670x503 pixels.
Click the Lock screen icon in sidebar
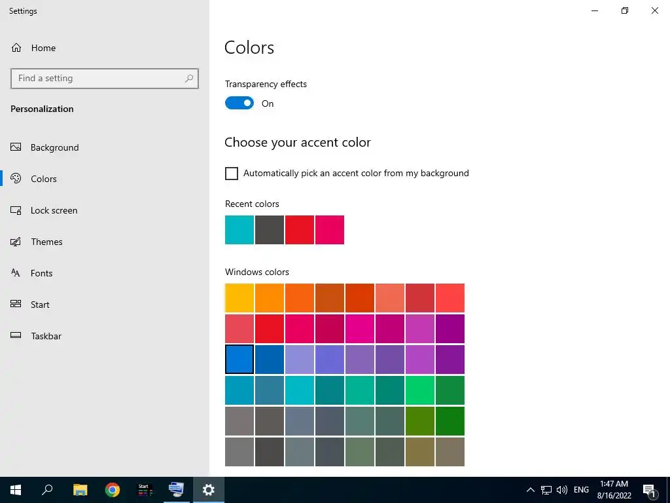[16, 210]
